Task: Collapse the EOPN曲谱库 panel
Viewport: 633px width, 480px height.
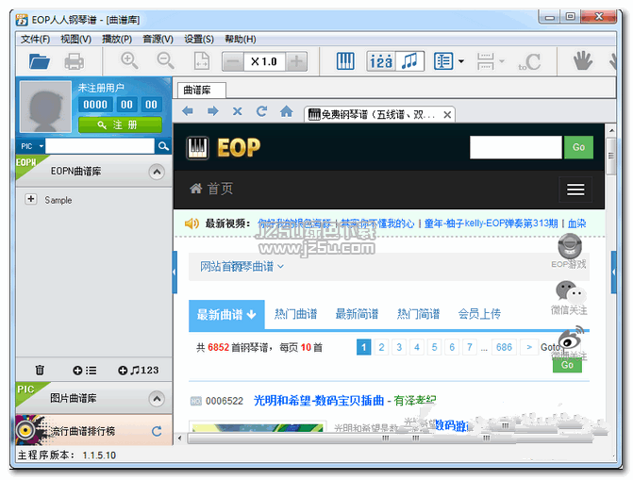Action: pyautogui.click(x=157, y=172)
